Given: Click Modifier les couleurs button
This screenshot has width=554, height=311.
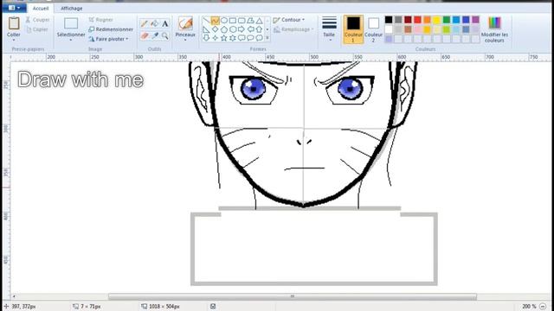Looking at the screenshot, I should (494, 29).
